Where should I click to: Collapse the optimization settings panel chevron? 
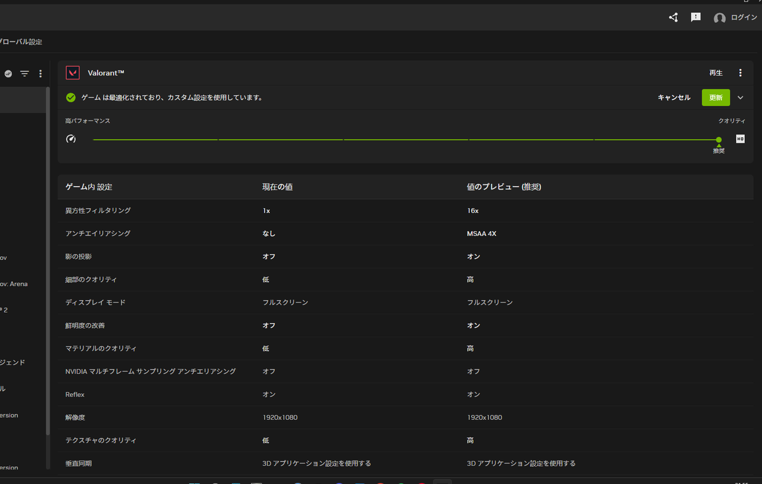pyautogui.click(x=740, y=97)
